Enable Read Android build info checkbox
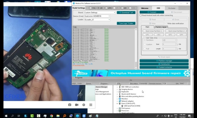Image resolution: width=197 pixels, height=118 pixels. coord(141,15)
